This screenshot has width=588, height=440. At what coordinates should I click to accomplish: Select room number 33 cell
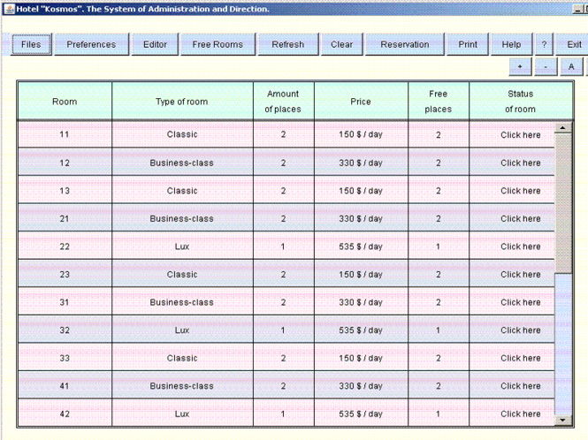[x=65, y=358]
